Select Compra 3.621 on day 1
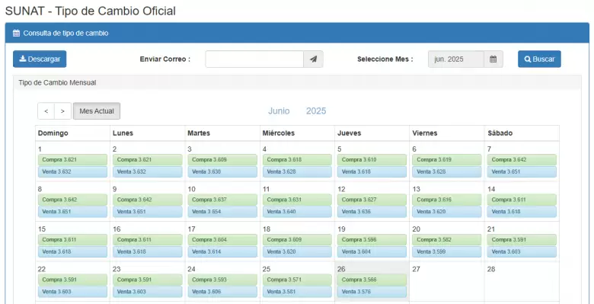The height and width of the screenshot is (304, 594). (72, 159)
